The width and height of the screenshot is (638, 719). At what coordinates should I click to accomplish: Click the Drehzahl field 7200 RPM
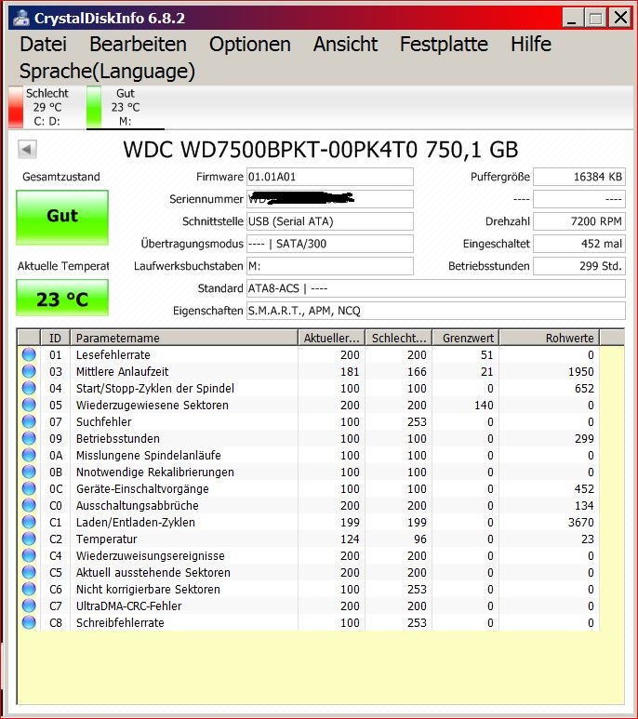click(x=579, y=221)
